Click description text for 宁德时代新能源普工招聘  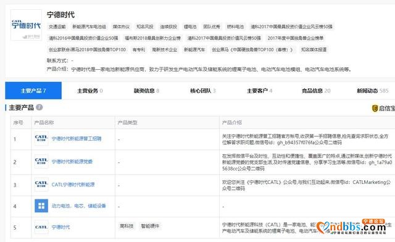(x=305, y=139)
